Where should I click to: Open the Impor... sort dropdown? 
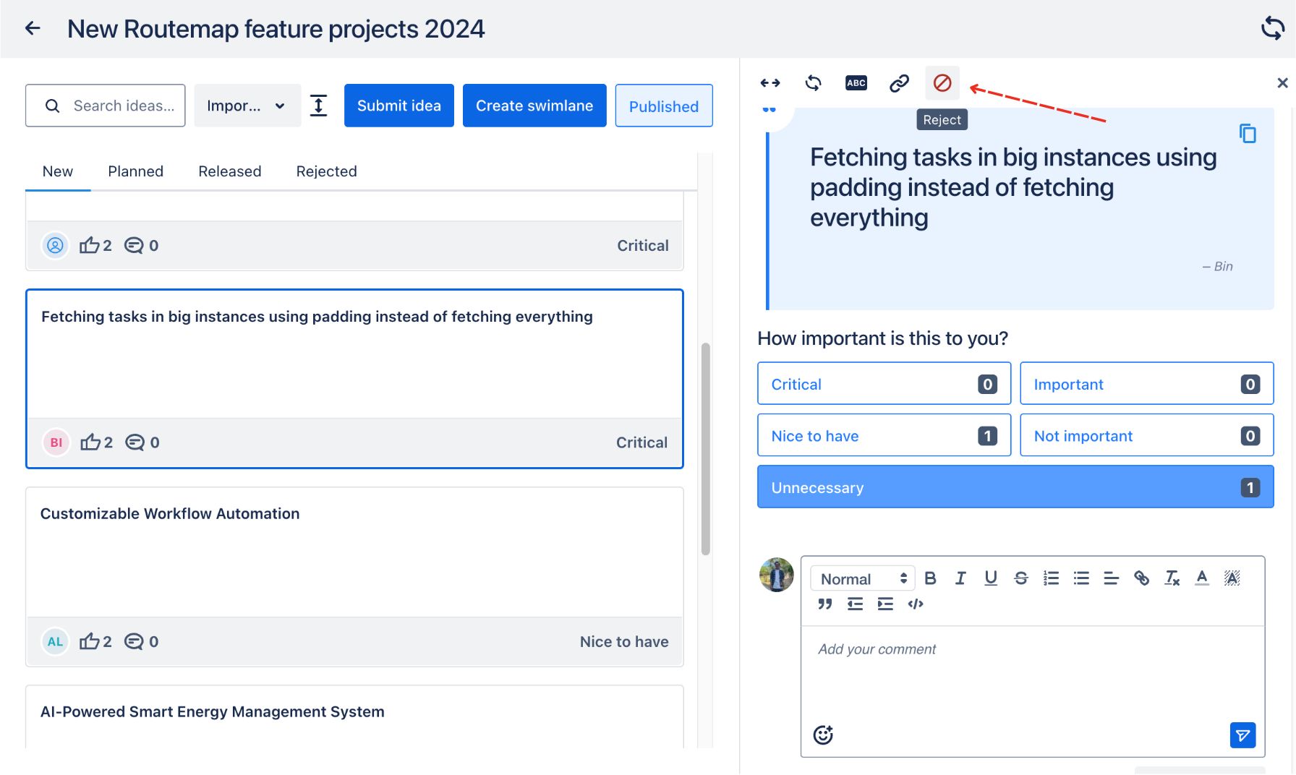pyautogui.click(x=247, y=106)
